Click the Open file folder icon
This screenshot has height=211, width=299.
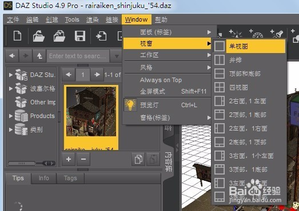39,36
